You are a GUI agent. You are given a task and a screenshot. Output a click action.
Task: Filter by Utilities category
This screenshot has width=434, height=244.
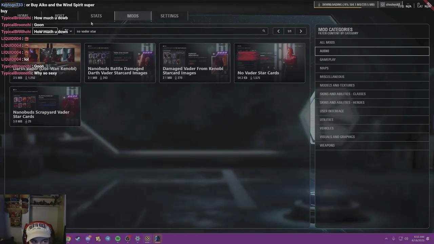coord(372,120)
